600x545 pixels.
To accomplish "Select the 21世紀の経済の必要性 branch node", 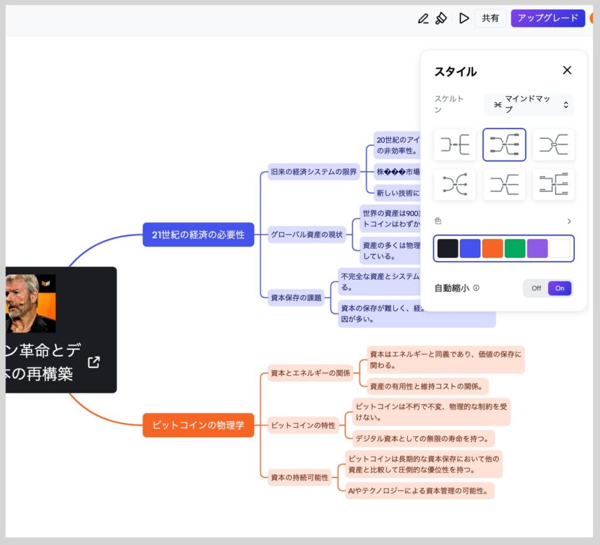I will [x=198, y=234].
